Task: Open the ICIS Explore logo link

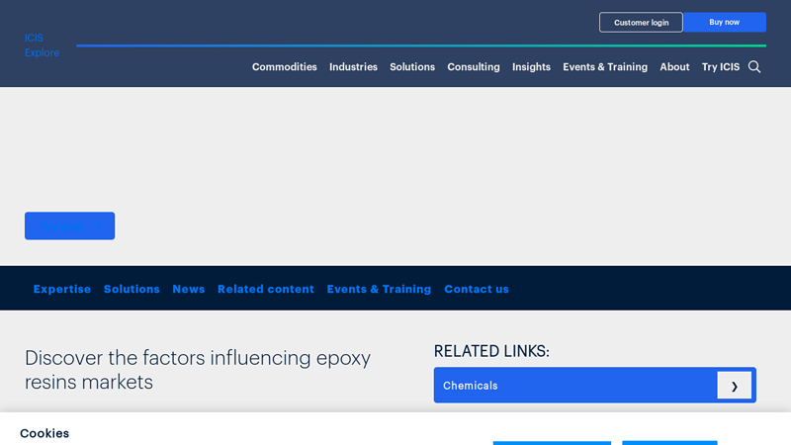Action: (x=42, y=45)
